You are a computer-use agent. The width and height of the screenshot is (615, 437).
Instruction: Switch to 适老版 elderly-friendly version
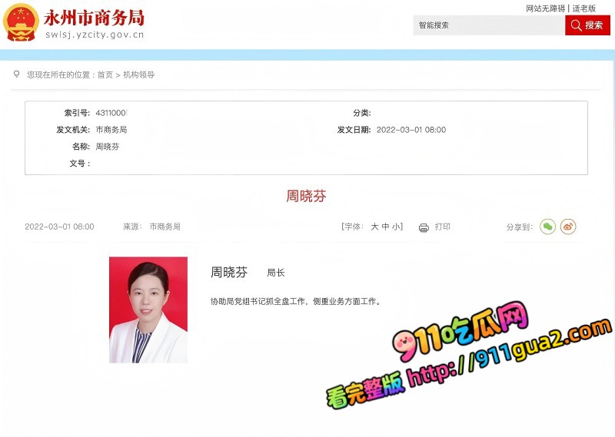tap(584, 8)
